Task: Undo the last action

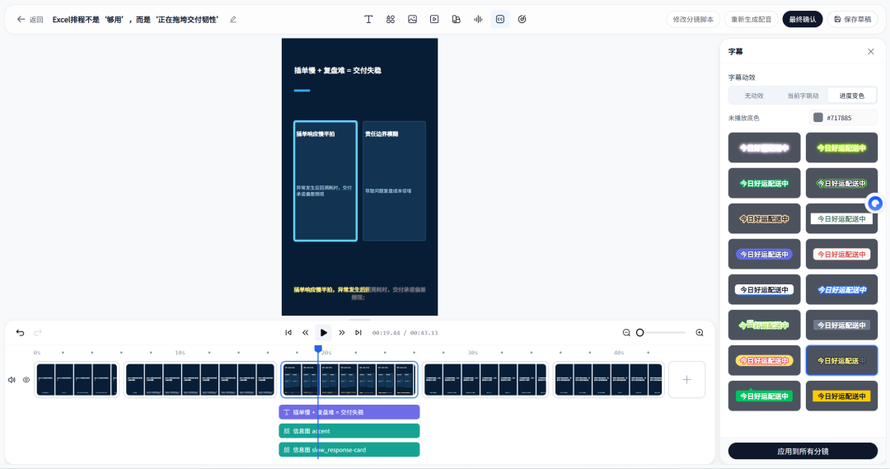Action: point(21,333)
